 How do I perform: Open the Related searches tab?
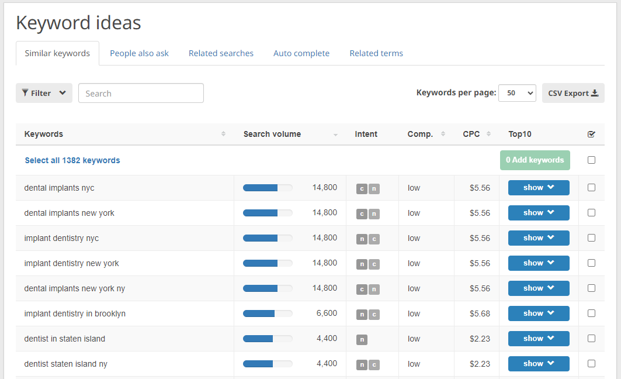221,53
